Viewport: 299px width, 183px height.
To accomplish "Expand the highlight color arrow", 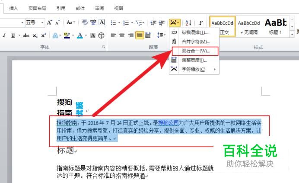I will [73, 35].
